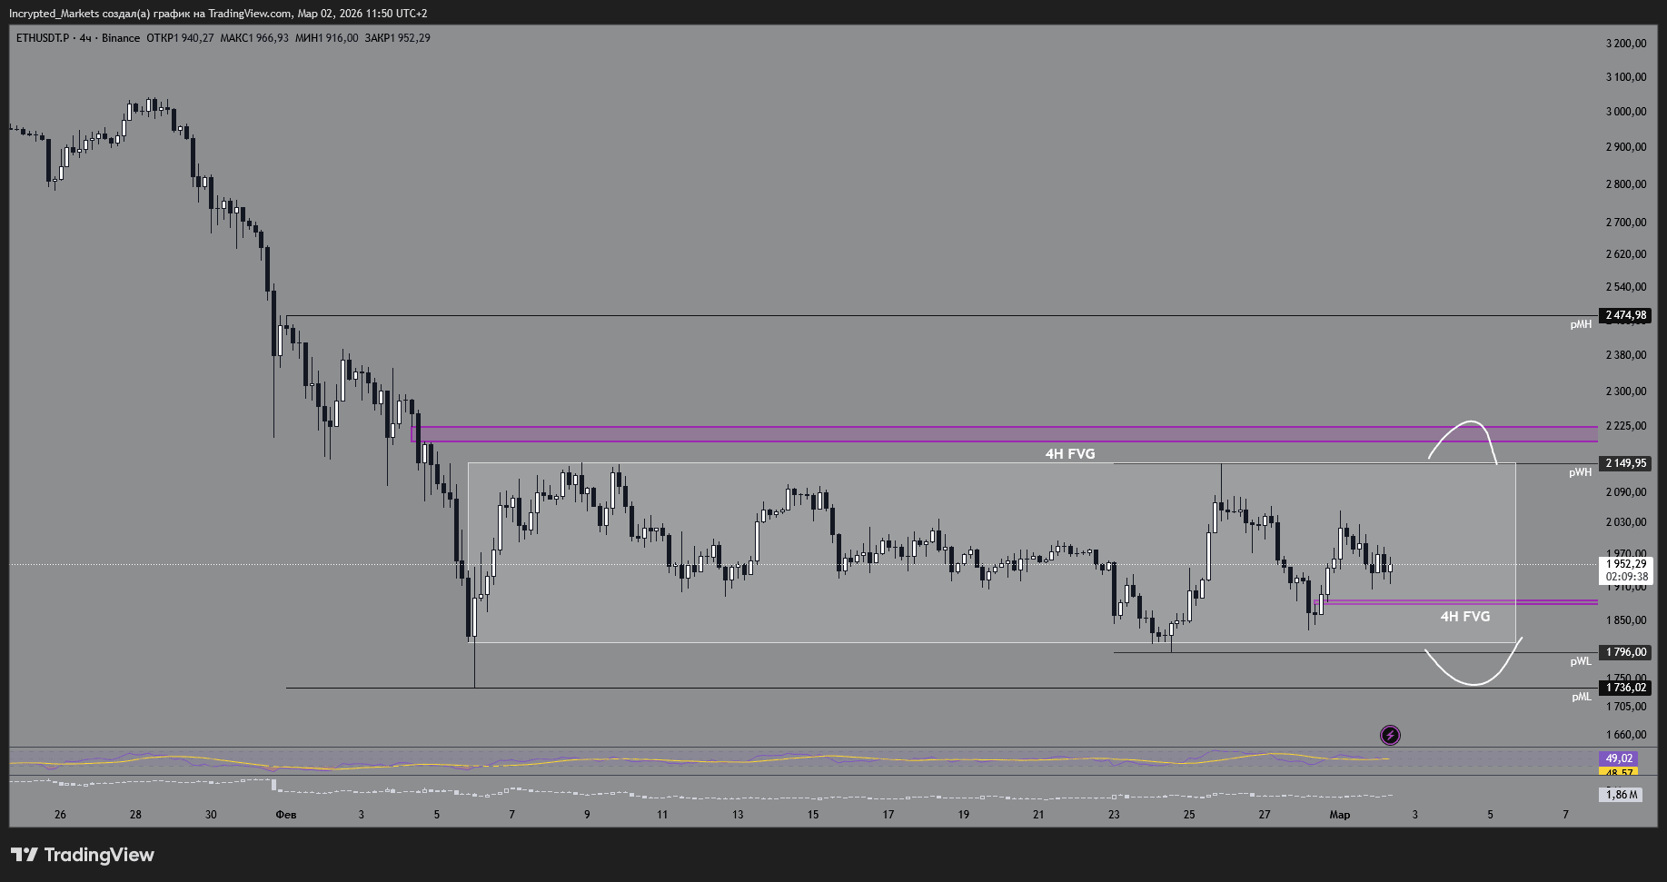This screenshot has height=882, width=1667.
Task: Click the date 11 on the time axis
Action: [662, 815]
